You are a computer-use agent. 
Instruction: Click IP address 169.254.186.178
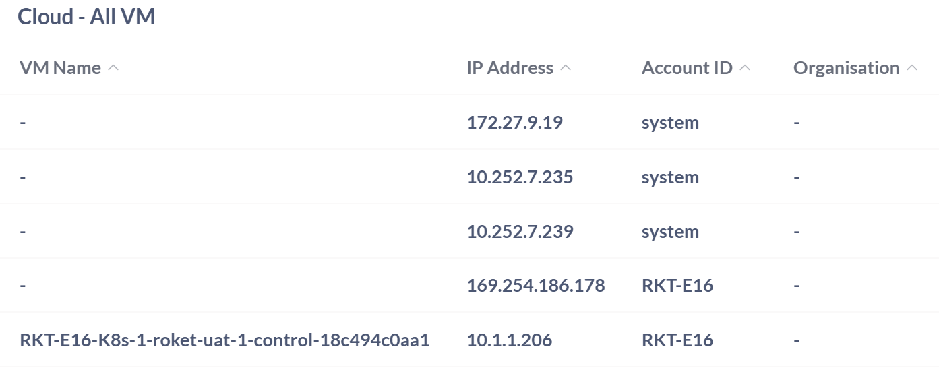536,286
